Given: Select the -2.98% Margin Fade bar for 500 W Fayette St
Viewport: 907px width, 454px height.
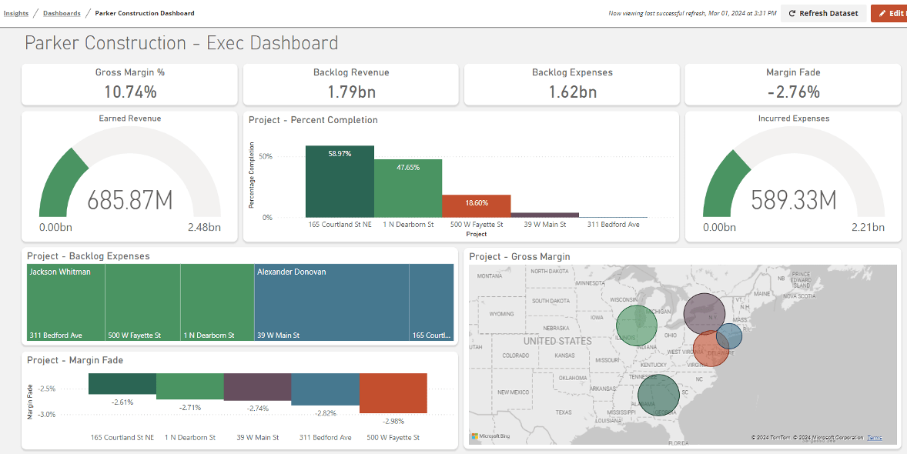Looking at the screenshot, I should 394,392.
